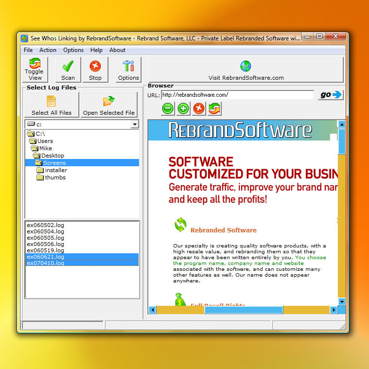Click the Select All Files button
The height and width of the screenshot is (369, 369).
(x=52, y=105)
